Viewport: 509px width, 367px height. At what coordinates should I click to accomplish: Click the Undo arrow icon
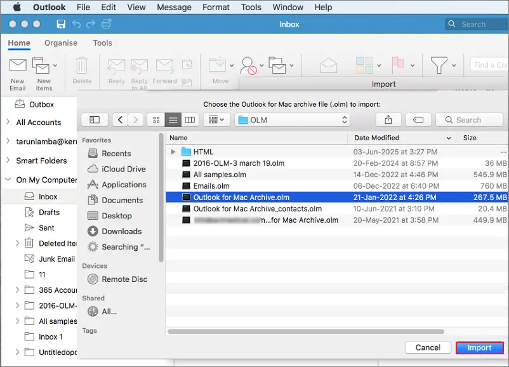click(x=76, y=24)
